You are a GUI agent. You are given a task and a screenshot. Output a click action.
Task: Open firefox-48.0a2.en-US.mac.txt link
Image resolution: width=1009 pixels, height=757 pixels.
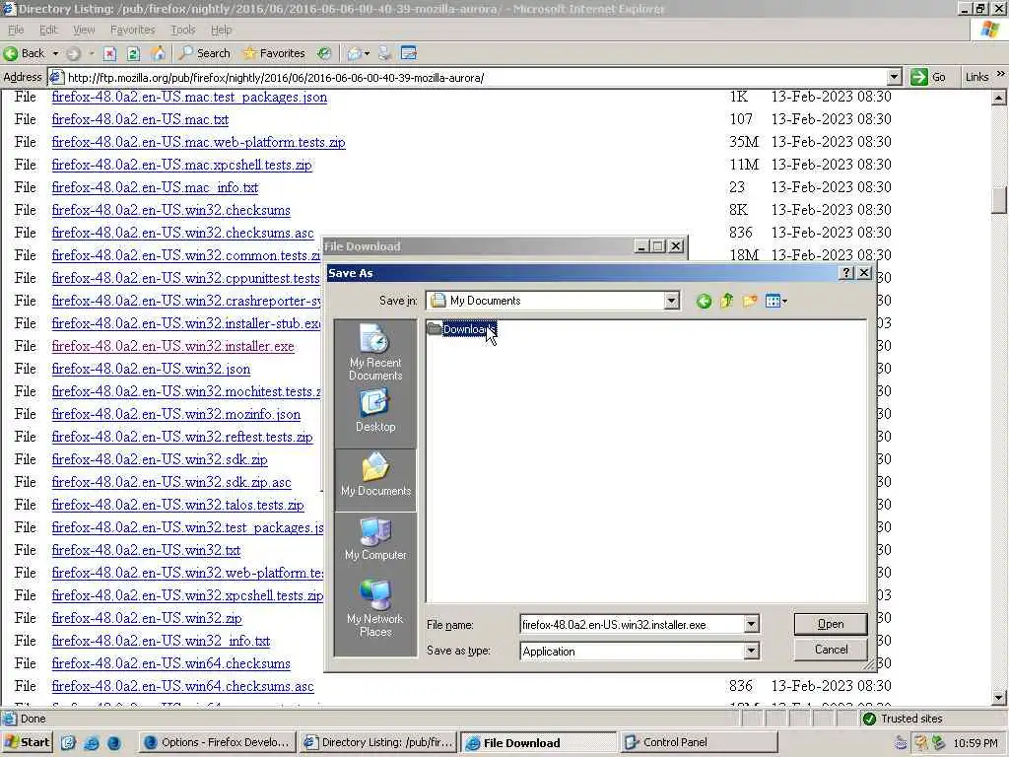pos(140,119)
